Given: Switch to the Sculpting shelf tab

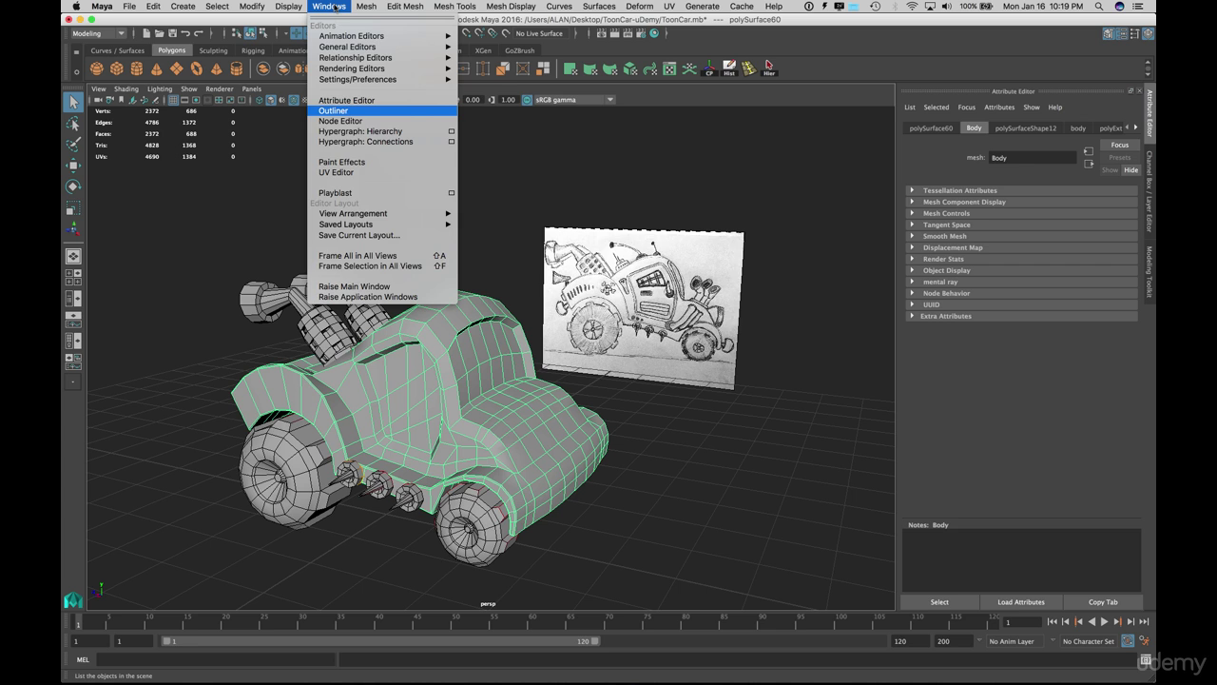Looking at the screenshot, I should 213,50.
